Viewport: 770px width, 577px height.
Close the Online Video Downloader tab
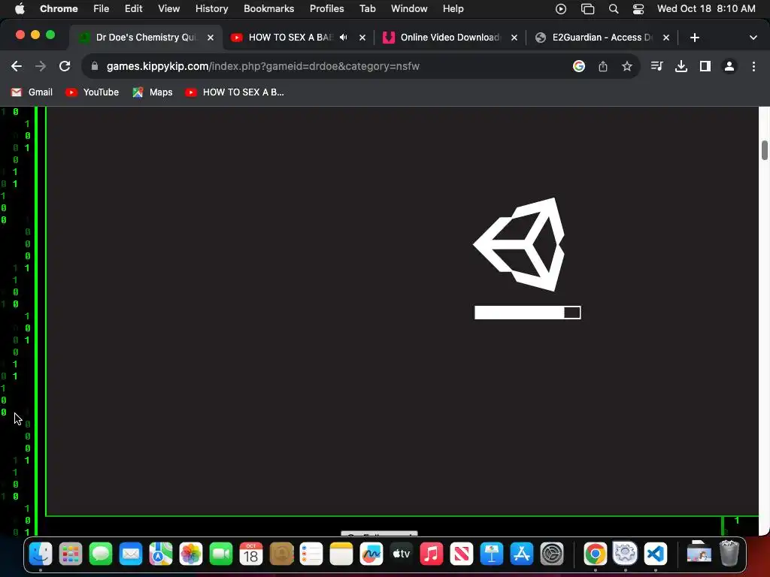coord(514,38)
